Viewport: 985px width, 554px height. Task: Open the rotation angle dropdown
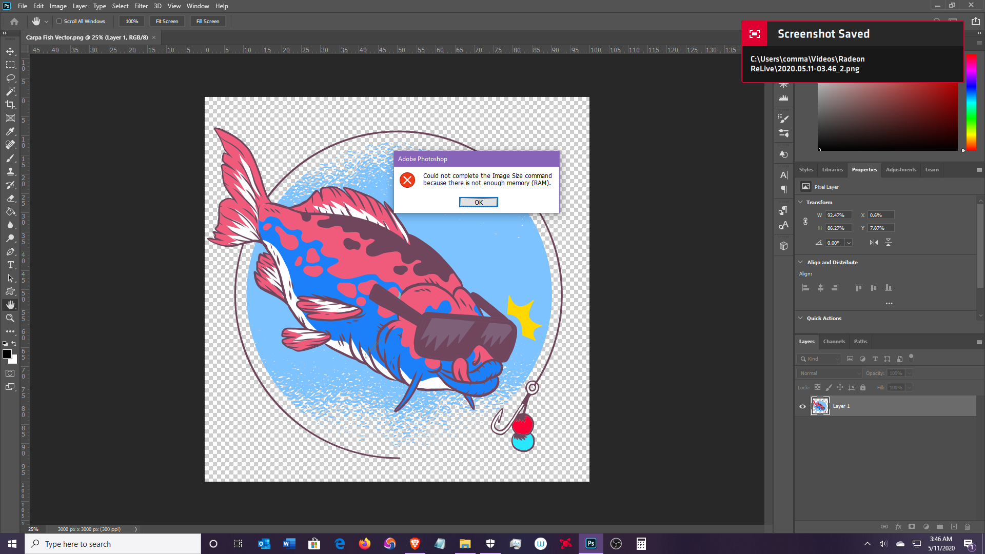point(849,243)
